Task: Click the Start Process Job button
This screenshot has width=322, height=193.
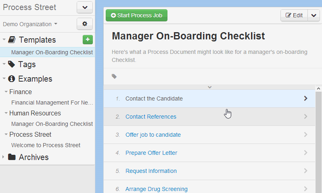Action: pos(136,15)
